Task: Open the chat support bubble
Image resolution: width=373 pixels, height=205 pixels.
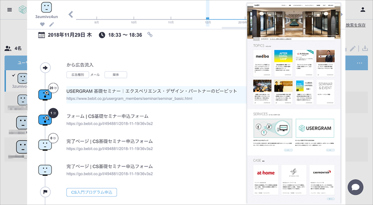Action: click(x=355, y=186)
